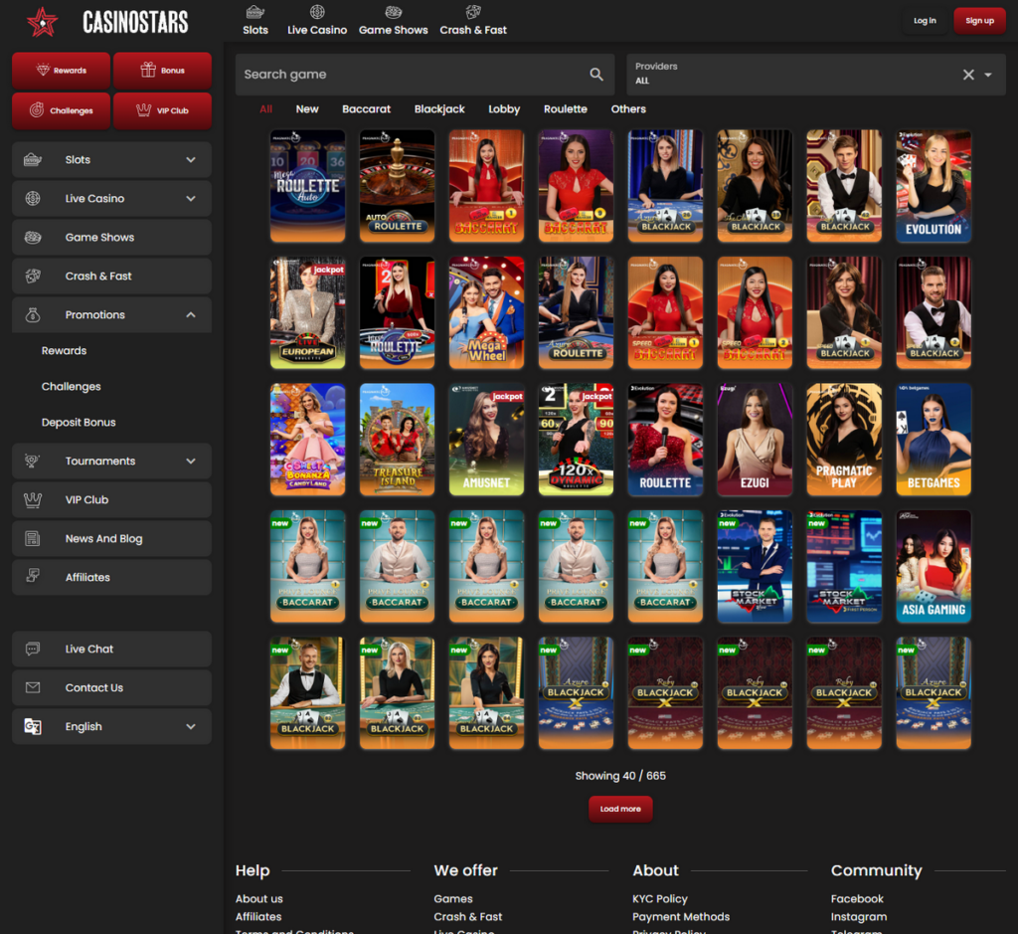Viewport: 1018px width, 934px height.
Task: Load more games
Action: 620,809
